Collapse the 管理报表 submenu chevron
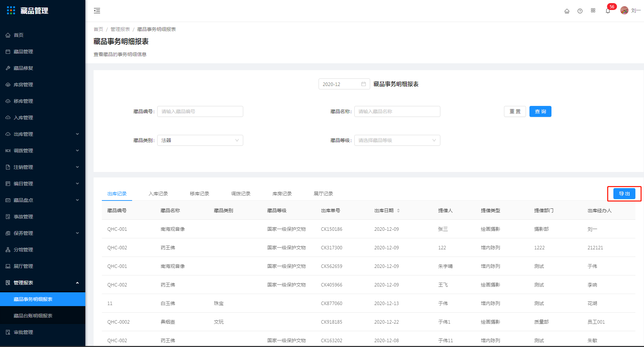 click(77, 283)
